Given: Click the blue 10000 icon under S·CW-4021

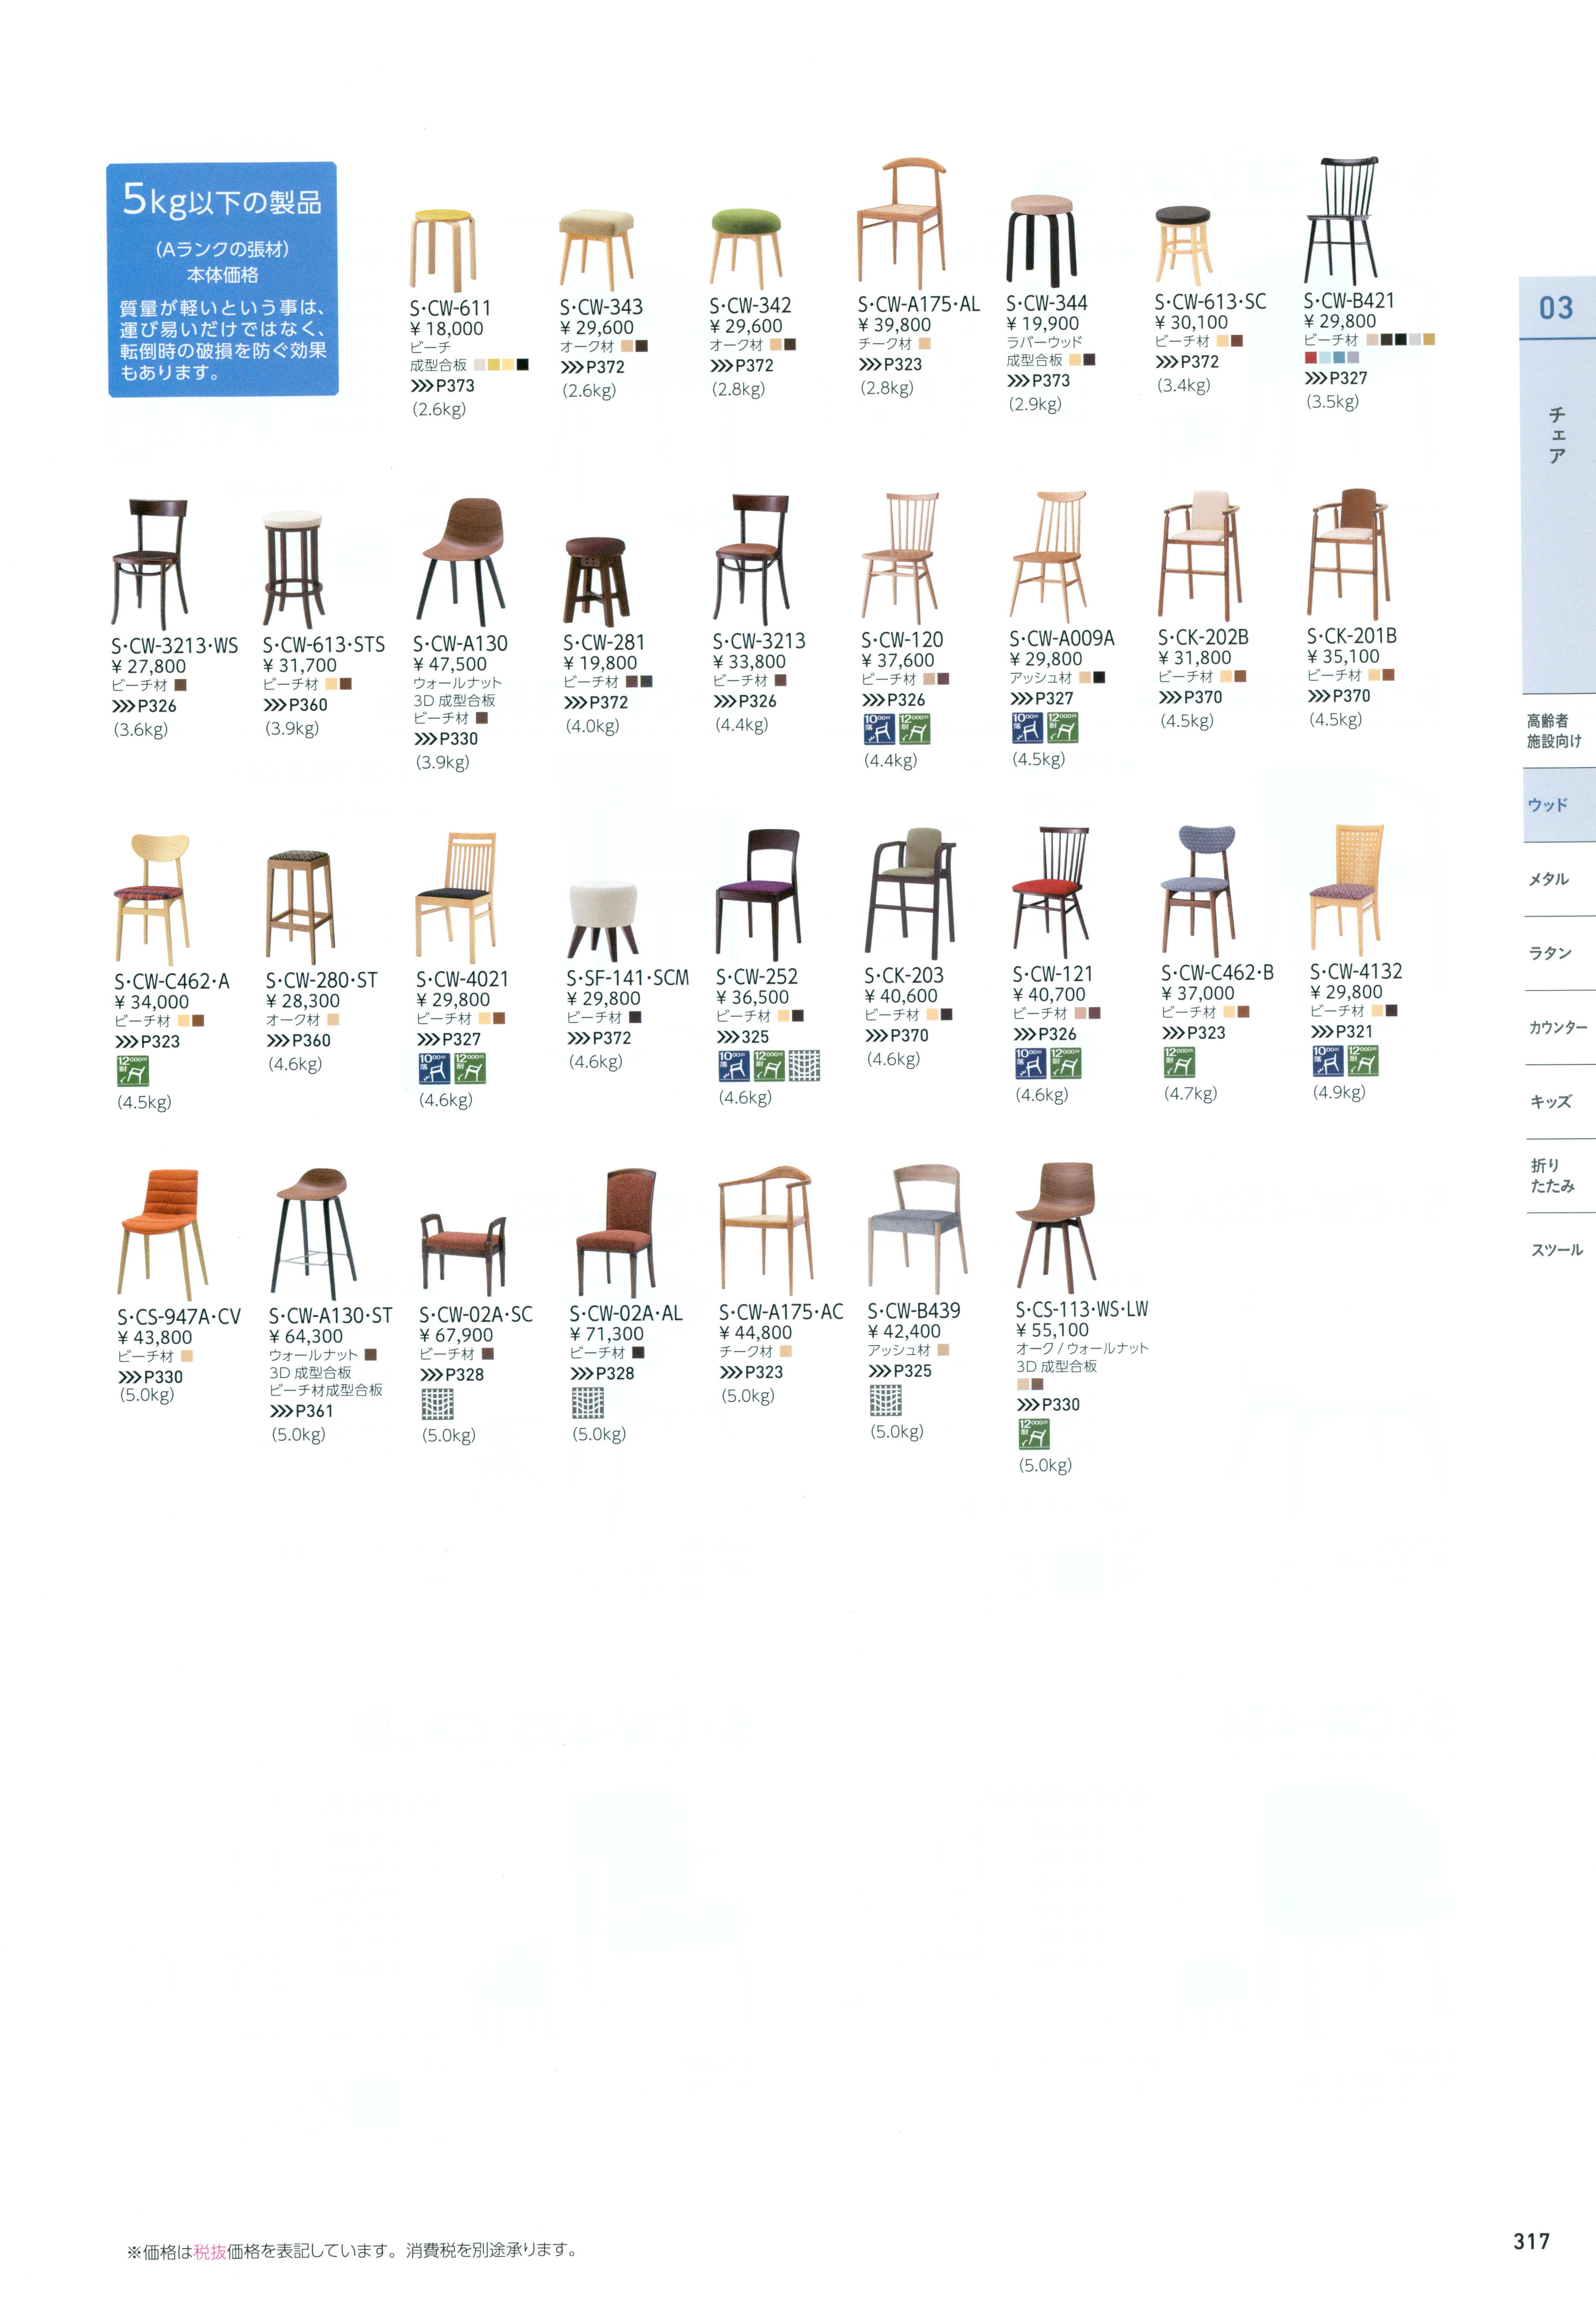Looking at the screenshot, I should pos(434,1068).
